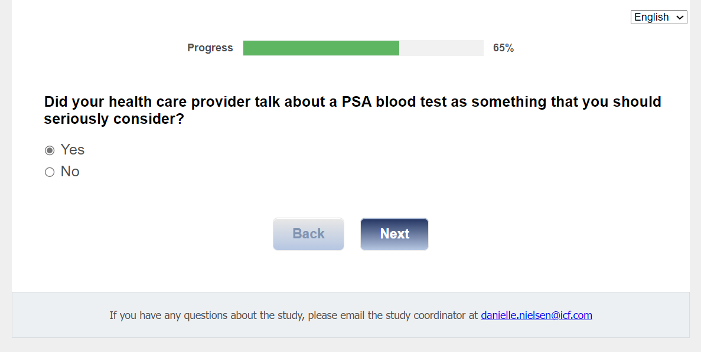Screen dimensions: 701x352
Task: Click the chevron arrow in the language selector
Action: coord(680,18)
